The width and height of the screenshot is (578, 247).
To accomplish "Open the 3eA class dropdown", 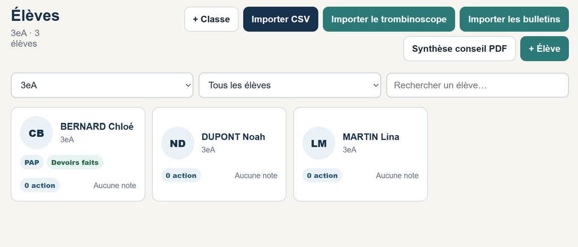I will [102, 86].
